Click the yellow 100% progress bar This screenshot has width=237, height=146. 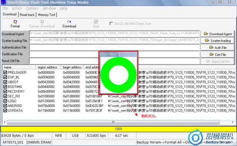[118, 129]
